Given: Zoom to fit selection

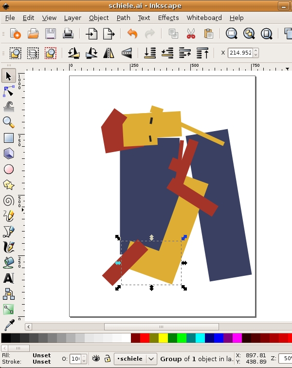Looking at the screenshot, I should 232,34.
